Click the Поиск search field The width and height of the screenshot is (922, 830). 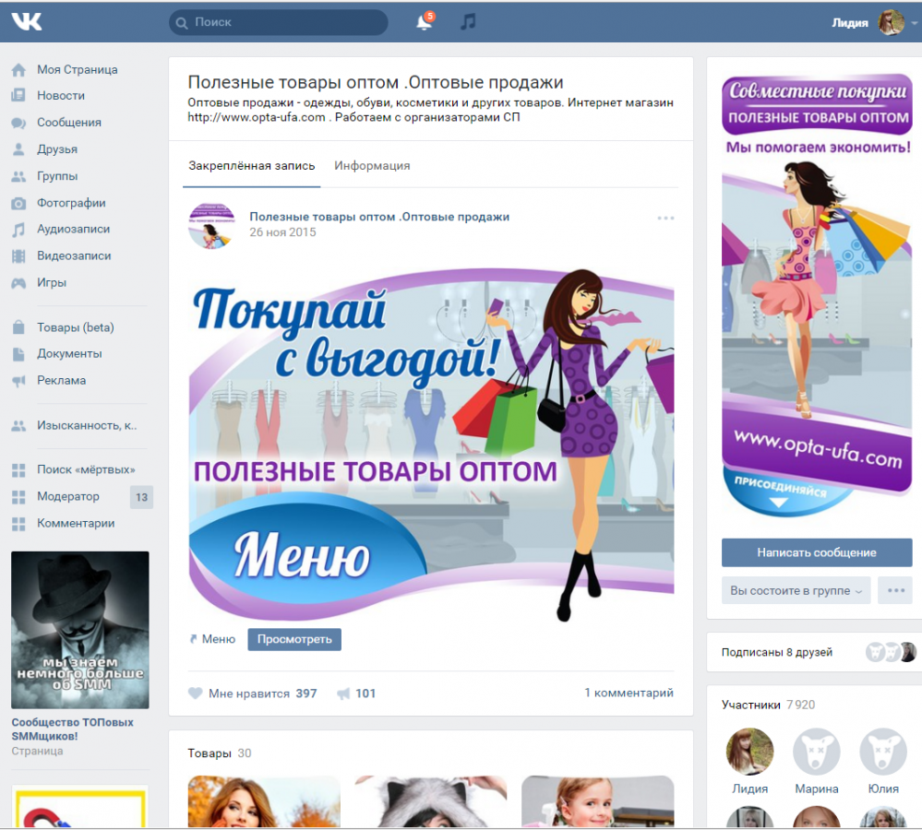(278, 22)
